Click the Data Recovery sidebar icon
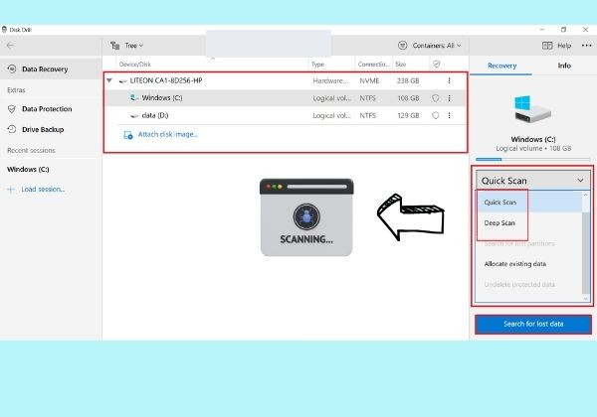 click(12, 69)
